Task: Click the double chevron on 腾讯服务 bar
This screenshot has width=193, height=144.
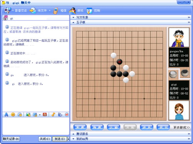Action: pyautogui.click(x=189, y=134)
